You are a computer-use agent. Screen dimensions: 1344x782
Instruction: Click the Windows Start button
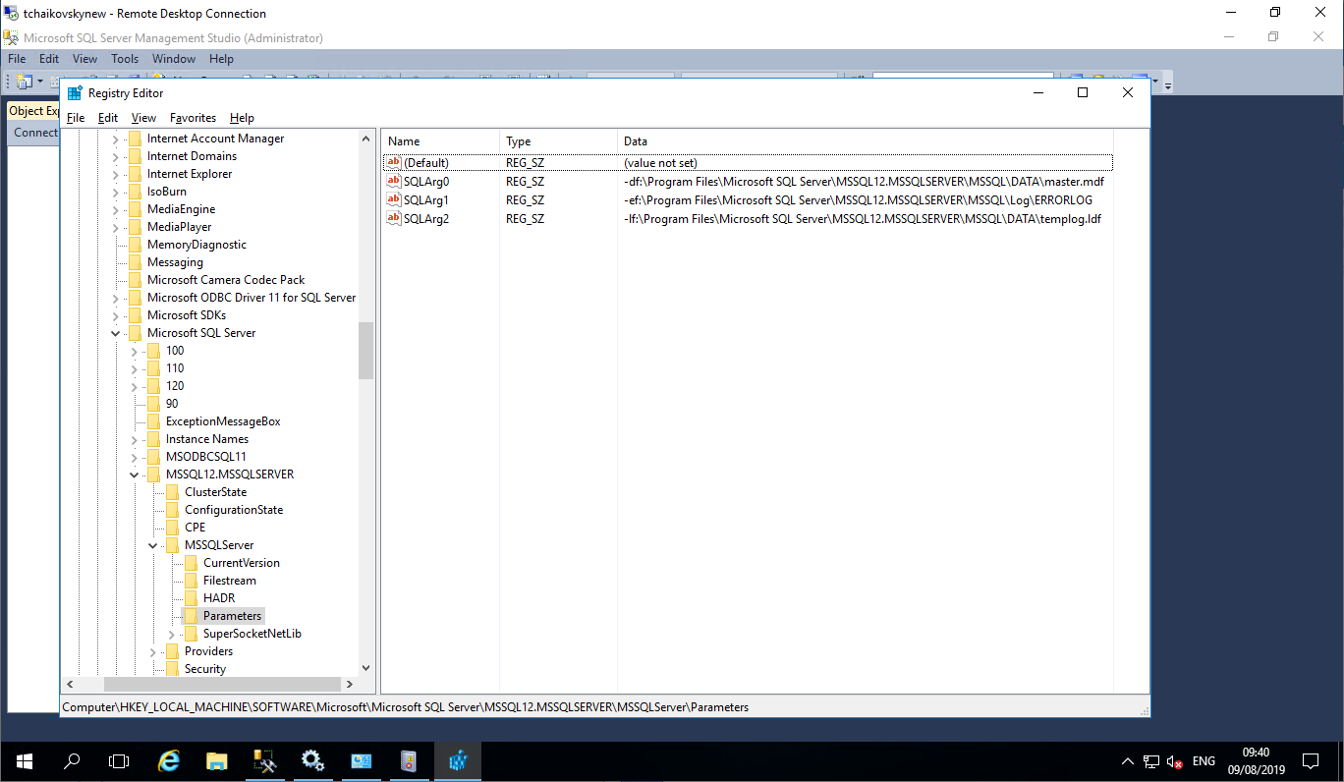point(24,760)
